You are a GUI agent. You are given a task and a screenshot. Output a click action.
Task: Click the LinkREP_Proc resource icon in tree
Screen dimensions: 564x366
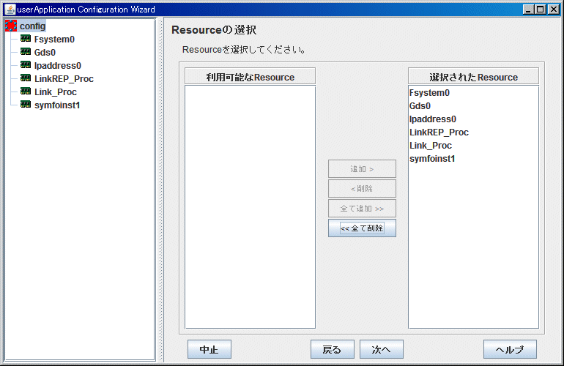coord(26,78)
